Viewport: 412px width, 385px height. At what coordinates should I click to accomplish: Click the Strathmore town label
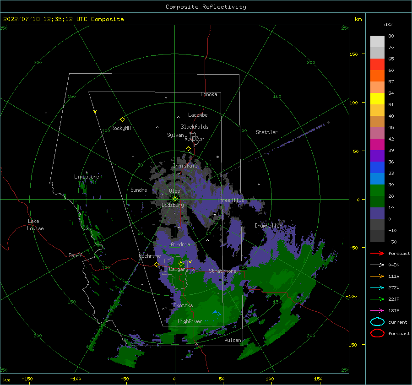pyautogui.click(x=222, y=271)
